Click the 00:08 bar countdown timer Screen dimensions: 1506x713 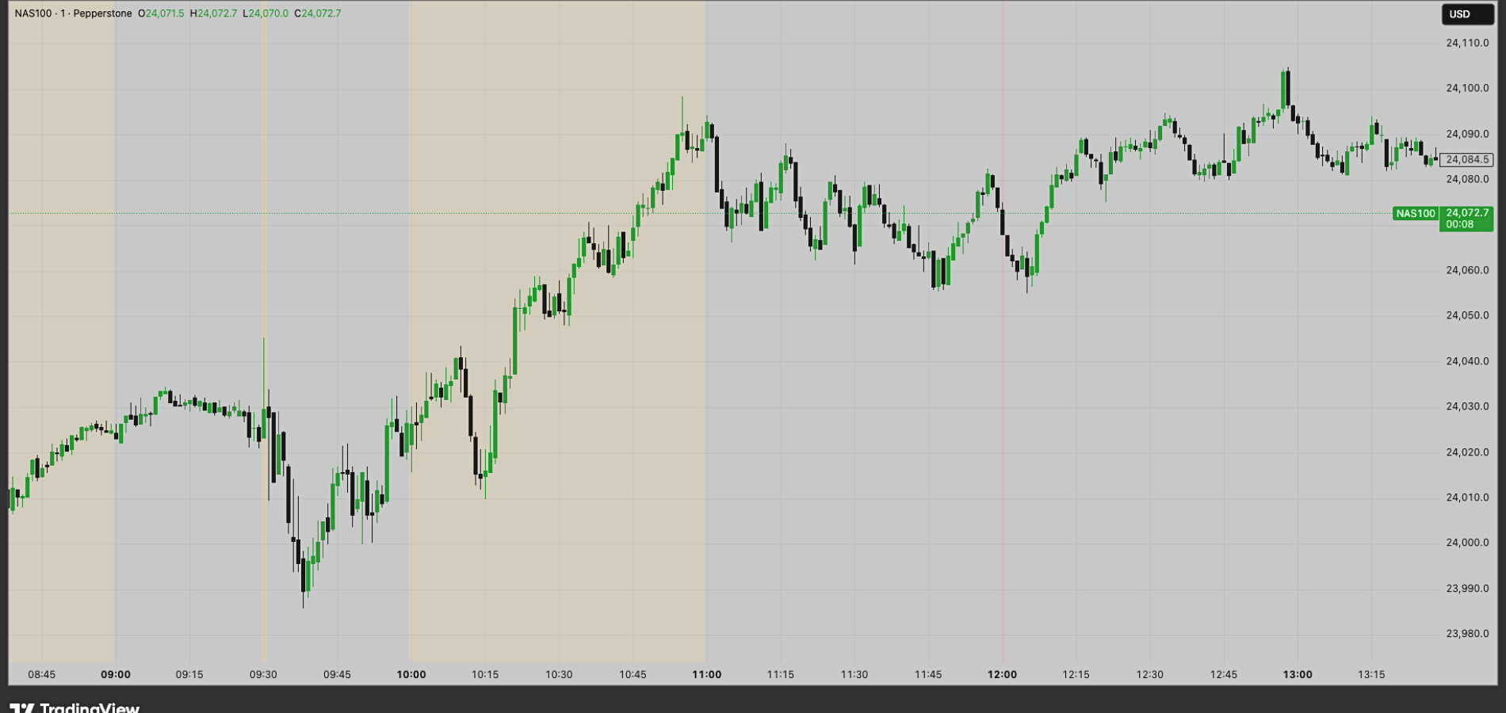coord(1458,225)
